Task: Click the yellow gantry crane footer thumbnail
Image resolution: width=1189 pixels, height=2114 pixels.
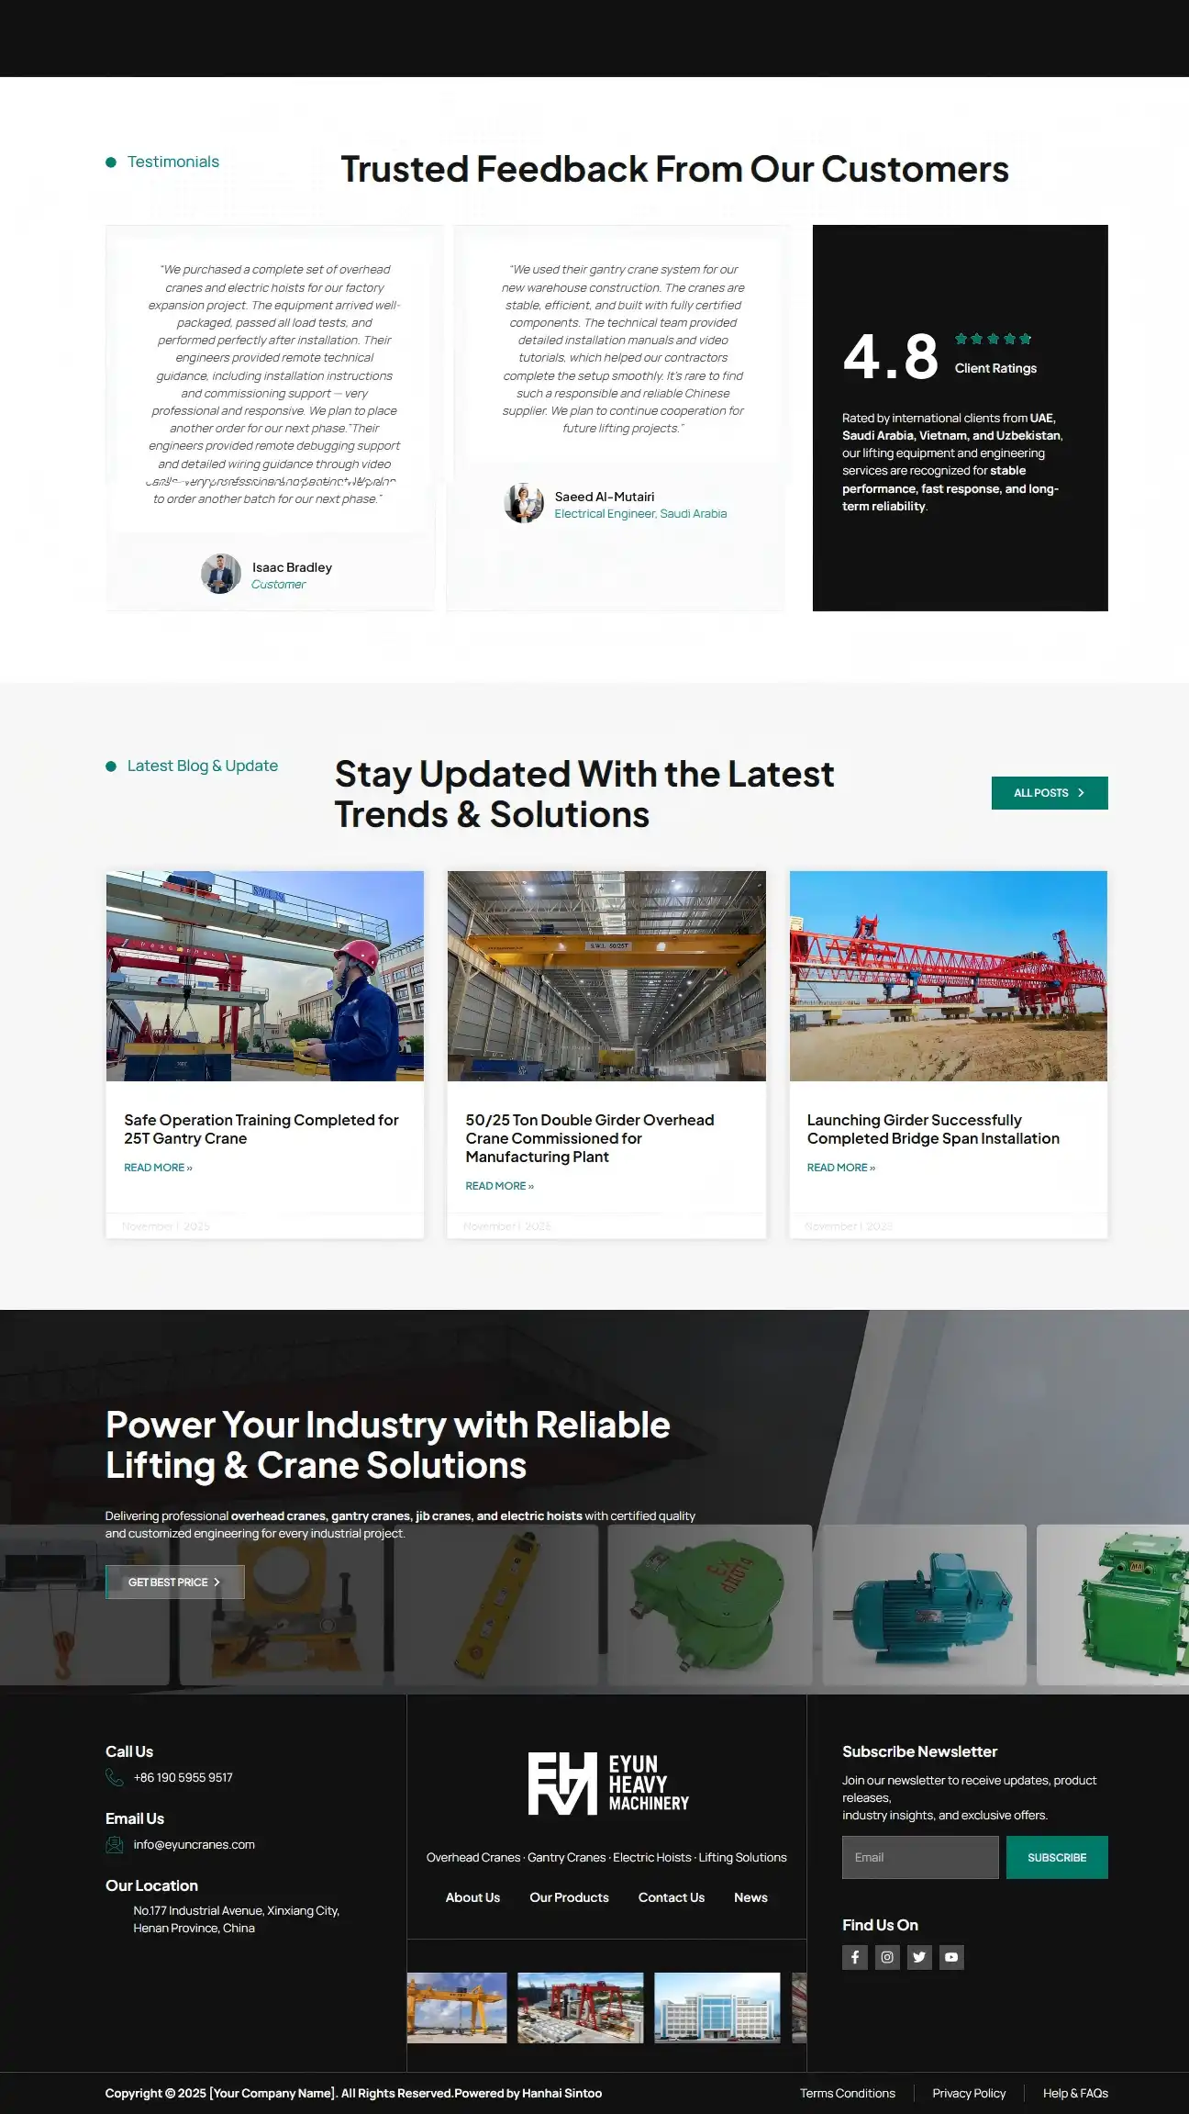Action: [x=457, y=2008]
